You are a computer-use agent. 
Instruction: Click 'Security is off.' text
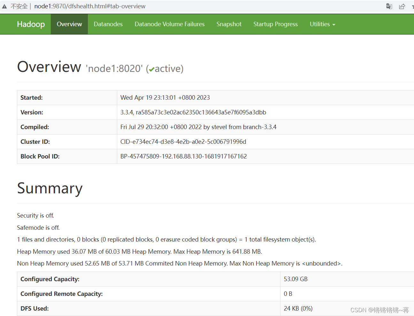click(x=35, y=216)
